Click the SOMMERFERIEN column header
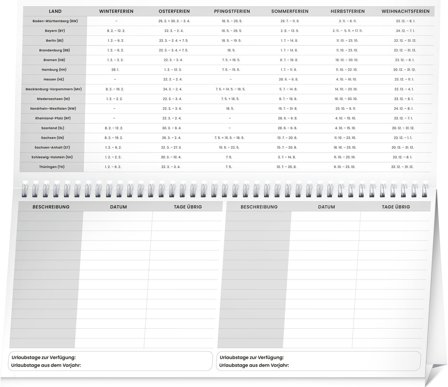 (290, 12)
